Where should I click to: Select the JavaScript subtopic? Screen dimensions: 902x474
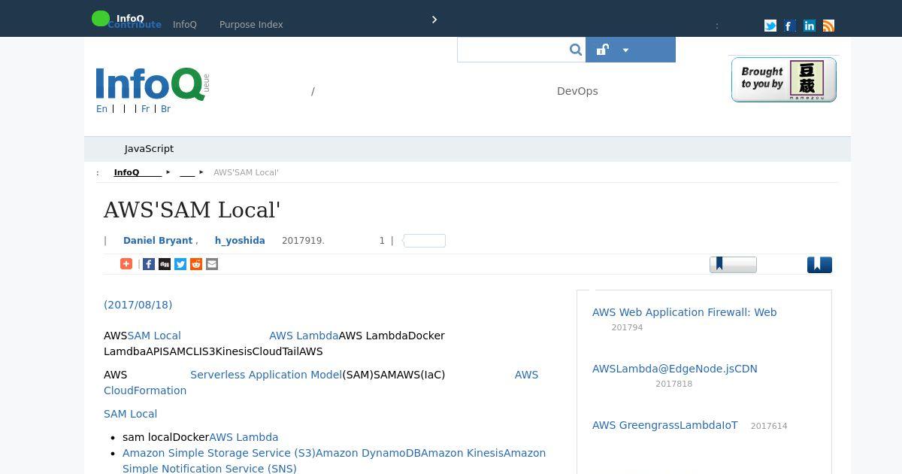tap(149, 149)
